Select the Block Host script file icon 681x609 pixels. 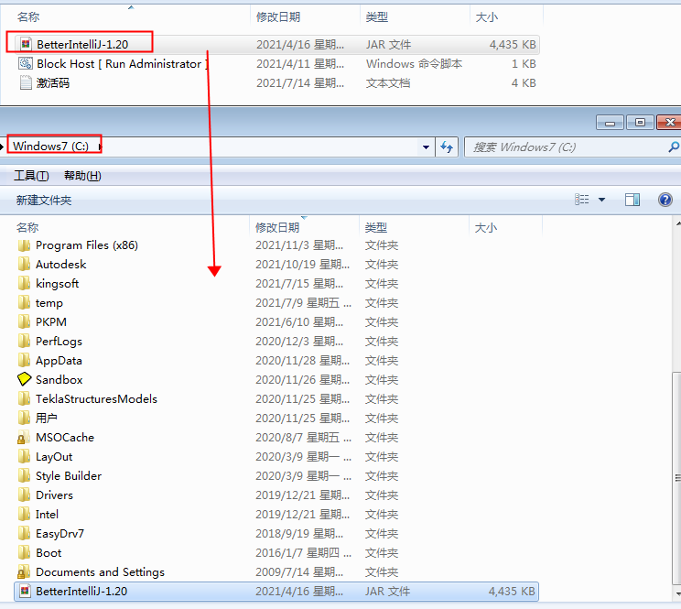pos(26,64)
